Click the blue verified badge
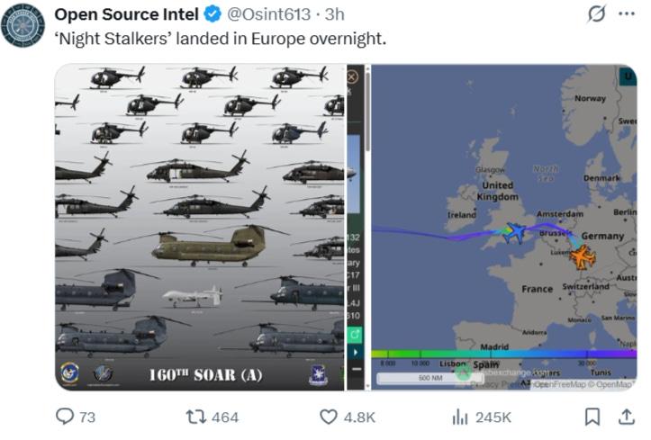Screen dimensions: 651x440 [212, 15]
